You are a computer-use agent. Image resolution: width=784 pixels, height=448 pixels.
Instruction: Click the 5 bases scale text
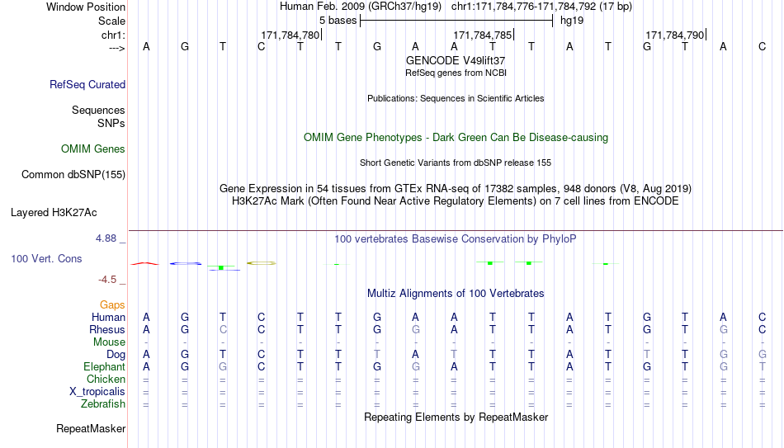338,21
